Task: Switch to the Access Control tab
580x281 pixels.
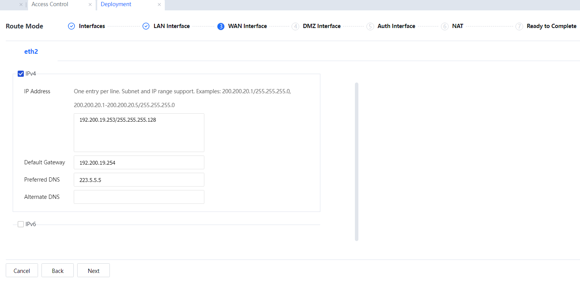Action: click(x=50, y=5)
